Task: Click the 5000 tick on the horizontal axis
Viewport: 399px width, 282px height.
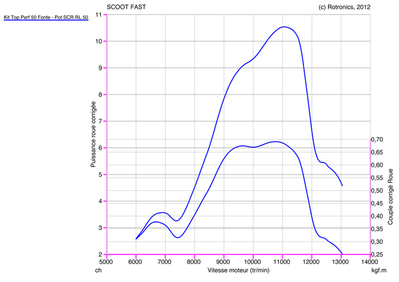Action: tap(107, 262)
